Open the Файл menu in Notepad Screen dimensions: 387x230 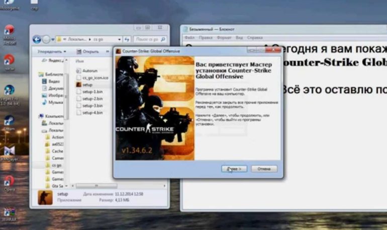[x=189, y=38]
